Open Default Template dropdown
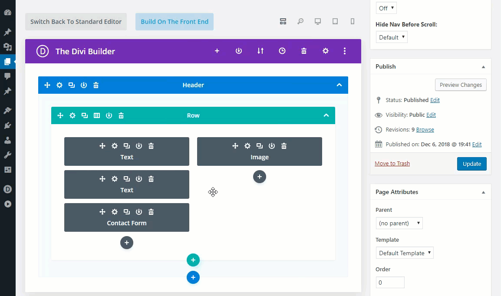The image size is (501, 296). [x=405, y=253]
